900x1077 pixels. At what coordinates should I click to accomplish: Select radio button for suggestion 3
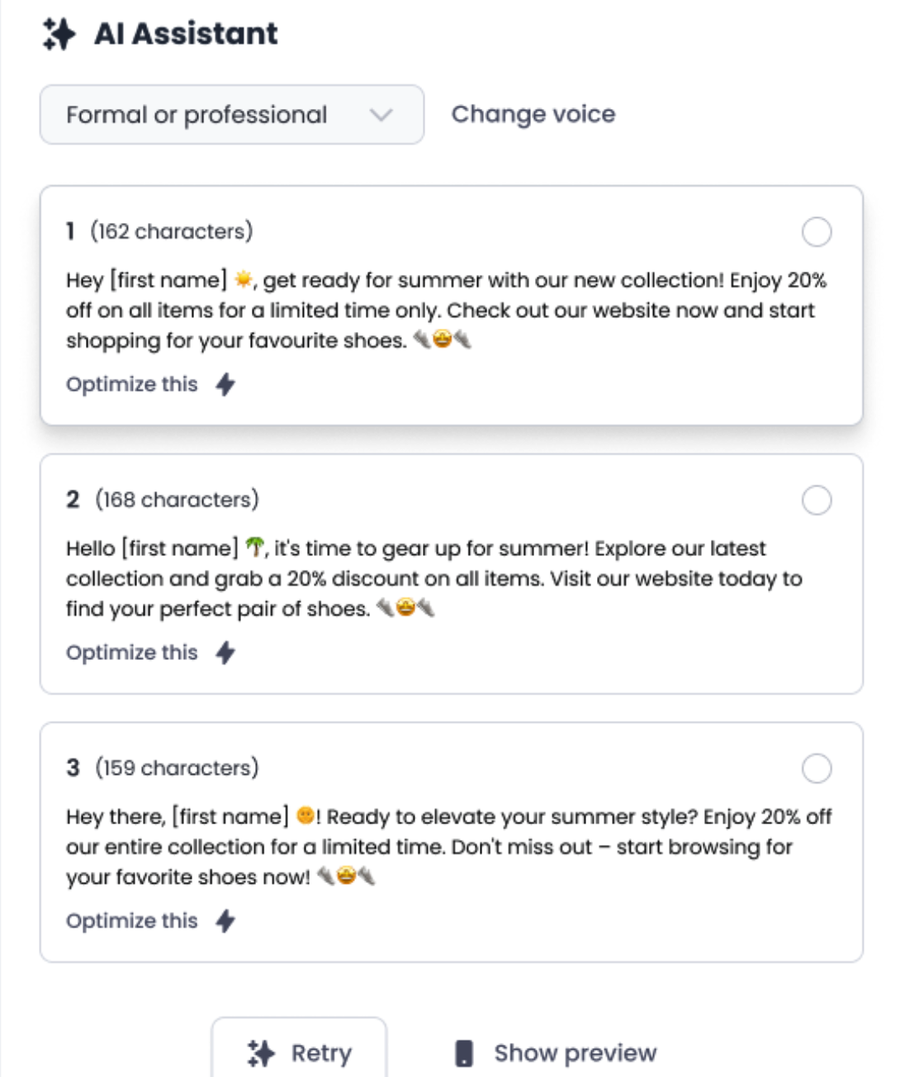[817, 768]
